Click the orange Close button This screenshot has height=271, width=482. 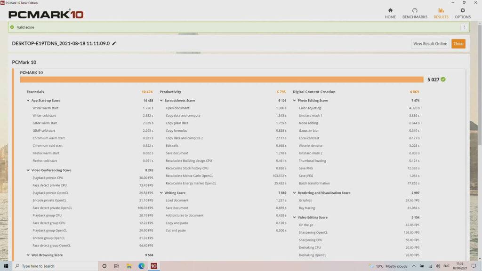(x=458, y=44)
